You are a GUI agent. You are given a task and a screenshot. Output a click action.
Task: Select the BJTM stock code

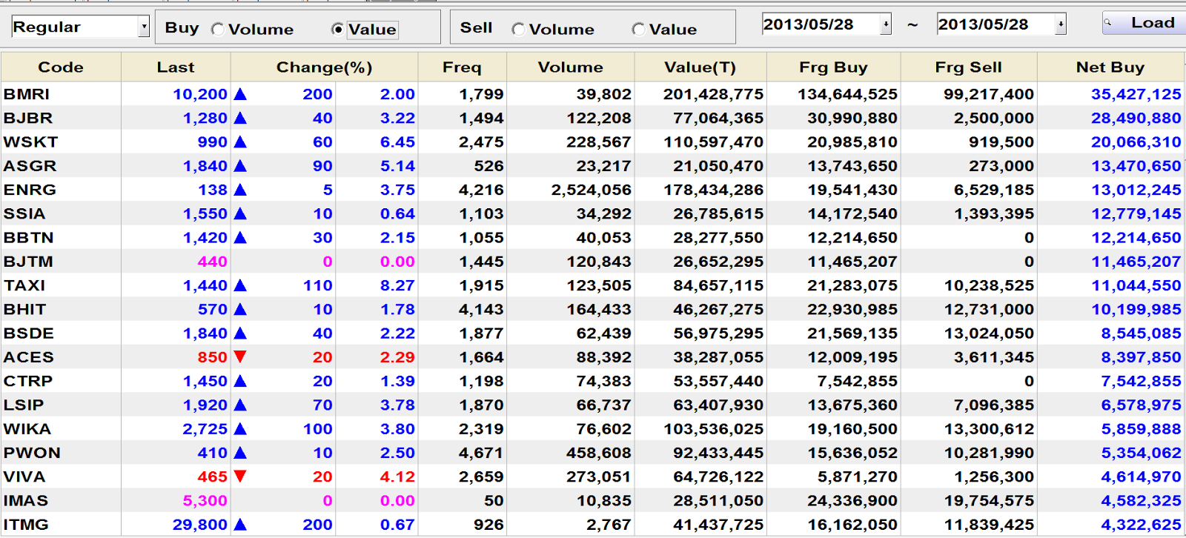(28, 262)
